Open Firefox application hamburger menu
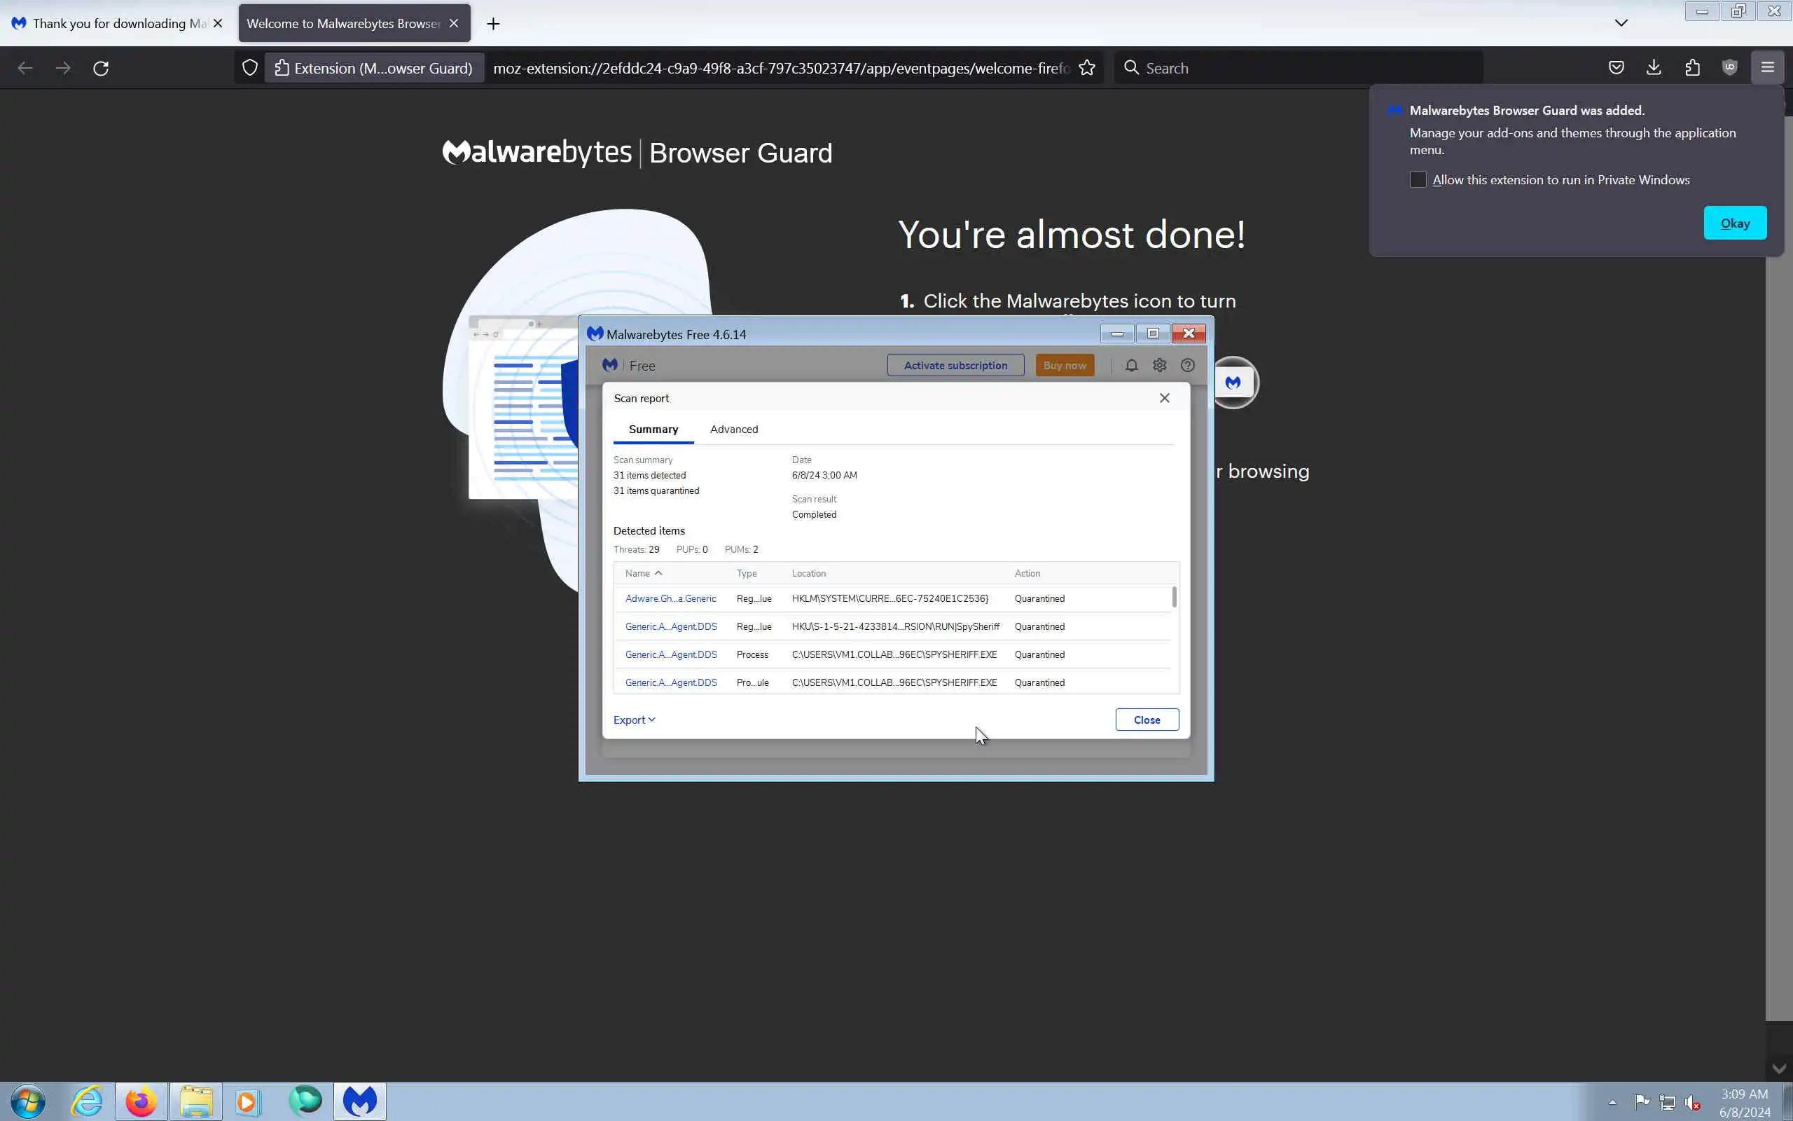This screenshot has width=1793, height=1121. point(1768,67)
